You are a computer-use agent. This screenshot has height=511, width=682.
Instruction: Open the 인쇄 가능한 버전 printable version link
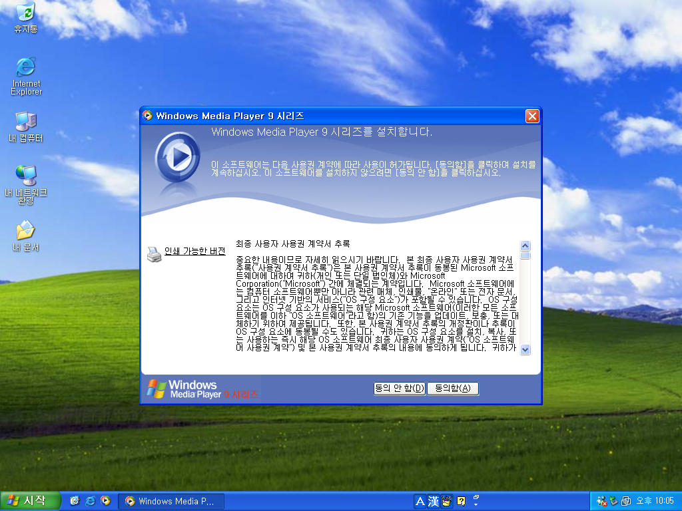(x=195, y=251)
